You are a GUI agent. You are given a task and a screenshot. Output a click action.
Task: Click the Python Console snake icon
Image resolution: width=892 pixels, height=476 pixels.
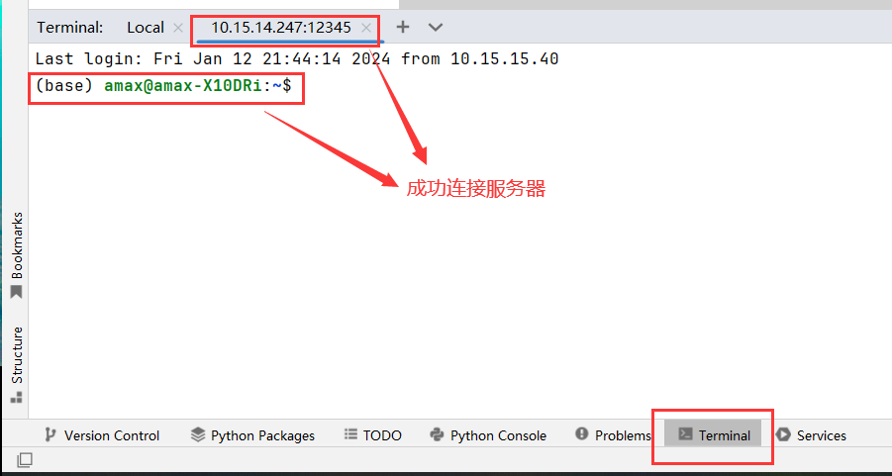[x=437, y=435]
